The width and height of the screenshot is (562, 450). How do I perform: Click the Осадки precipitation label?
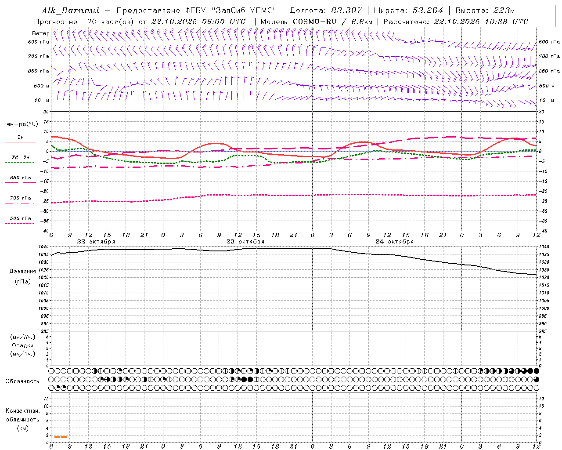[23, 346]
